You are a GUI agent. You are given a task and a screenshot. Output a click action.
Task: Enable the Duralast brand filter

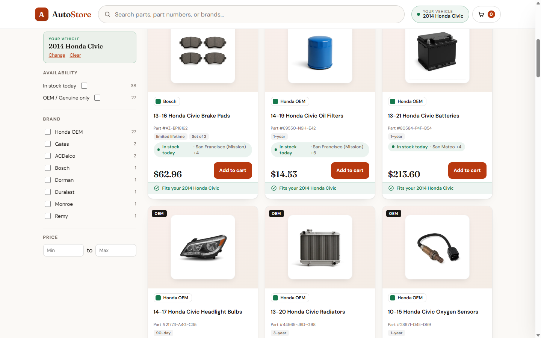coord(48,192)
